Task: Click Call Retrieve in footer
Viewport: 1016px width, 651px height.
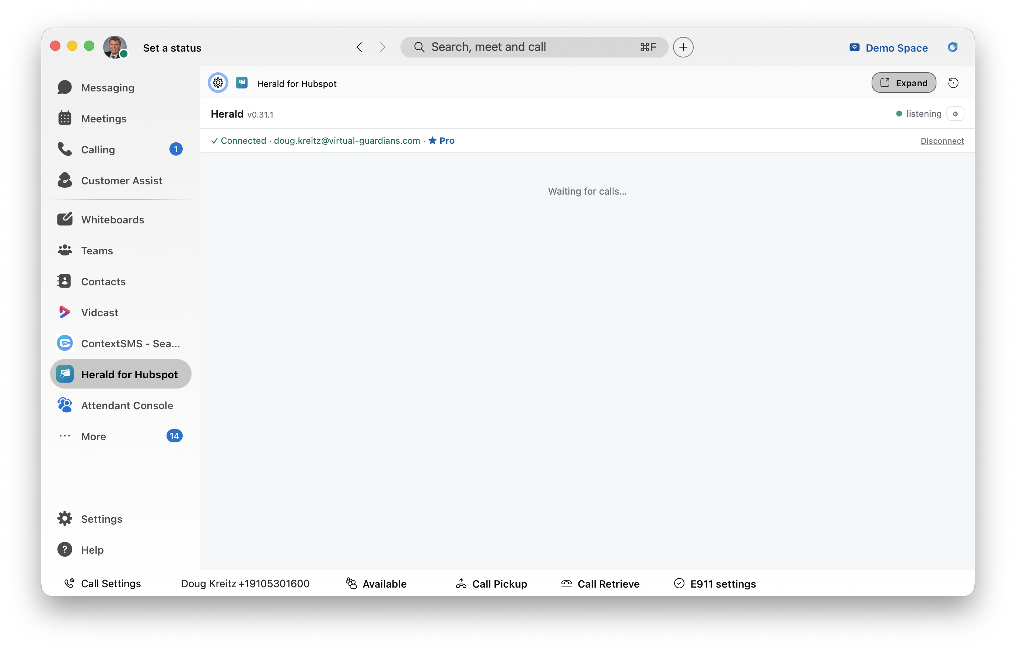Action: 600,584
